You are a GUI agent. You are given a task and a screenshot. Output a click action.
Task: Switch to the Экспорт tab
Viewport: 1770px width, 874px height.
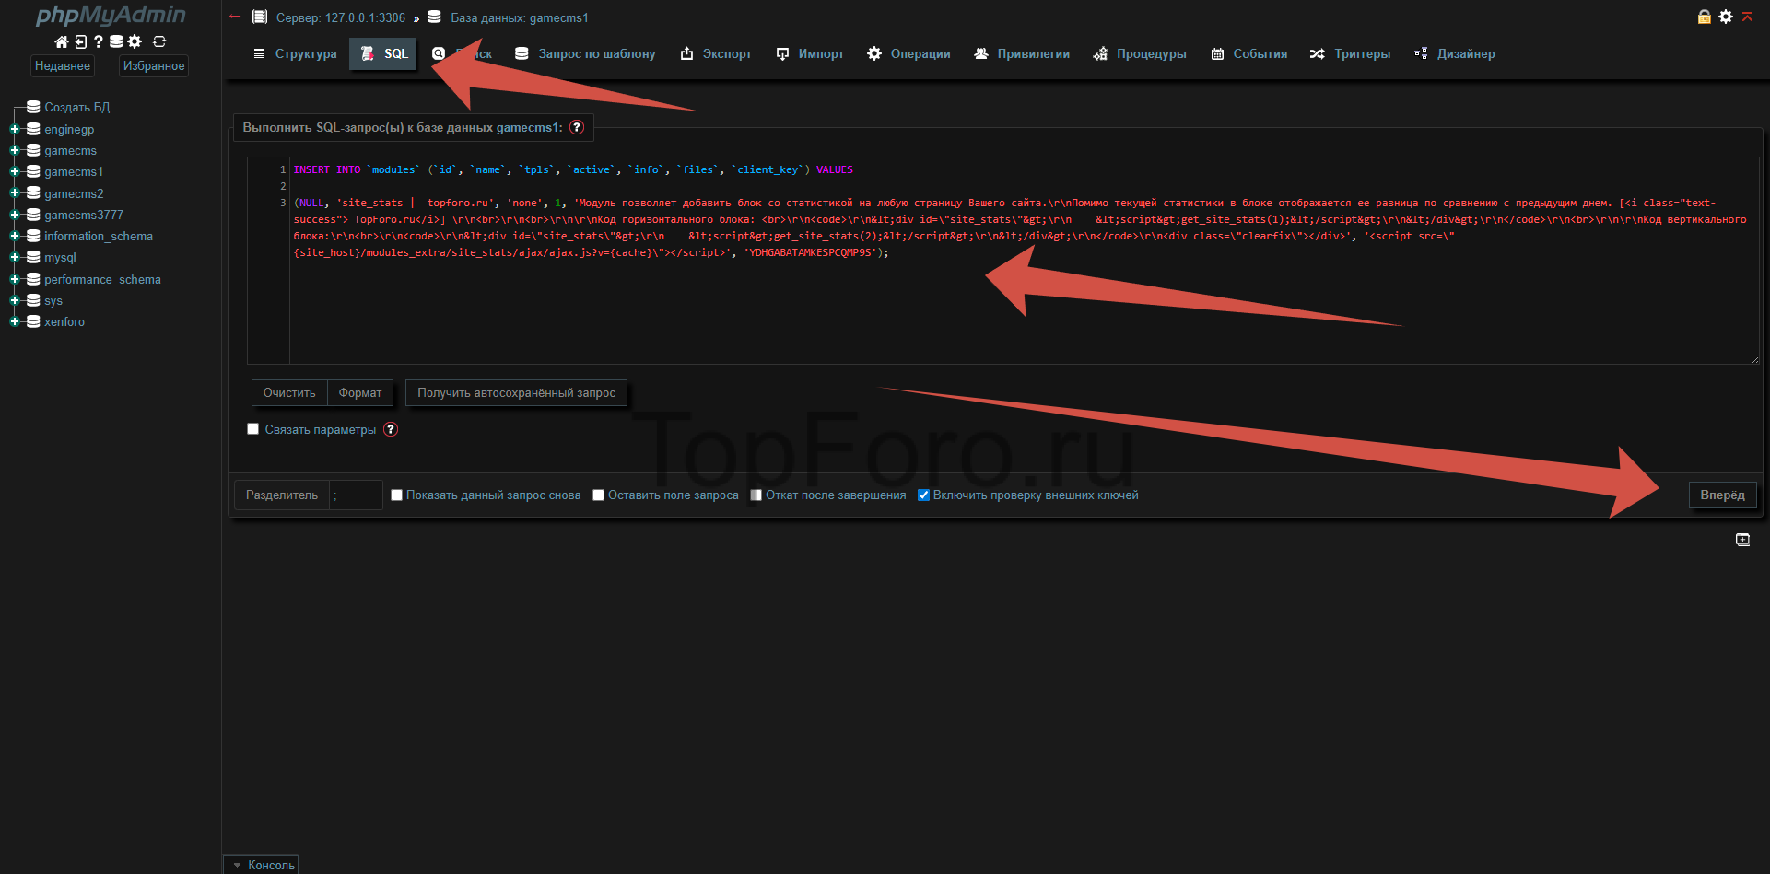click(x=716, y=54)
